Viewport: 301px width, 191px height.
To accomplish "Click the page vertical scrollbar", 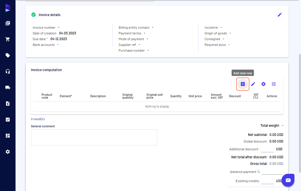I will click(300, 113).
